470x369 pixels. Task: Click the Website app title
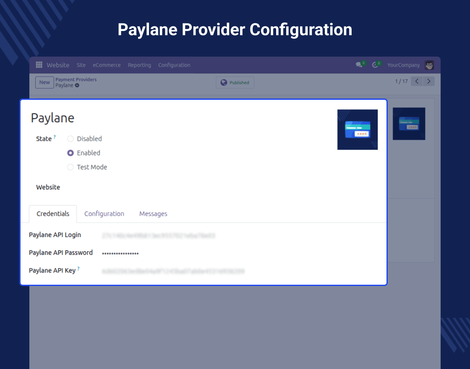point(58,65)
